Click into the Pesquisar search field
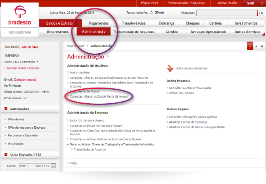The image size is (266, 184). (227, 13)
